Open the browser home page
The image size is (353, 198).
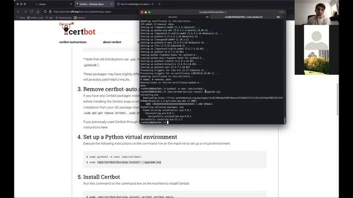coord(38,12)
